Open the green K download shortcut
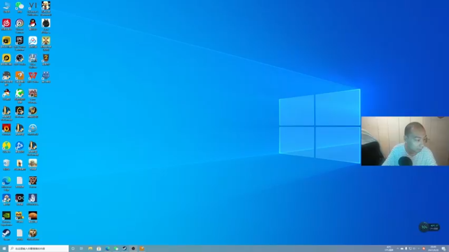449x252 pixels. pos(20,96)
